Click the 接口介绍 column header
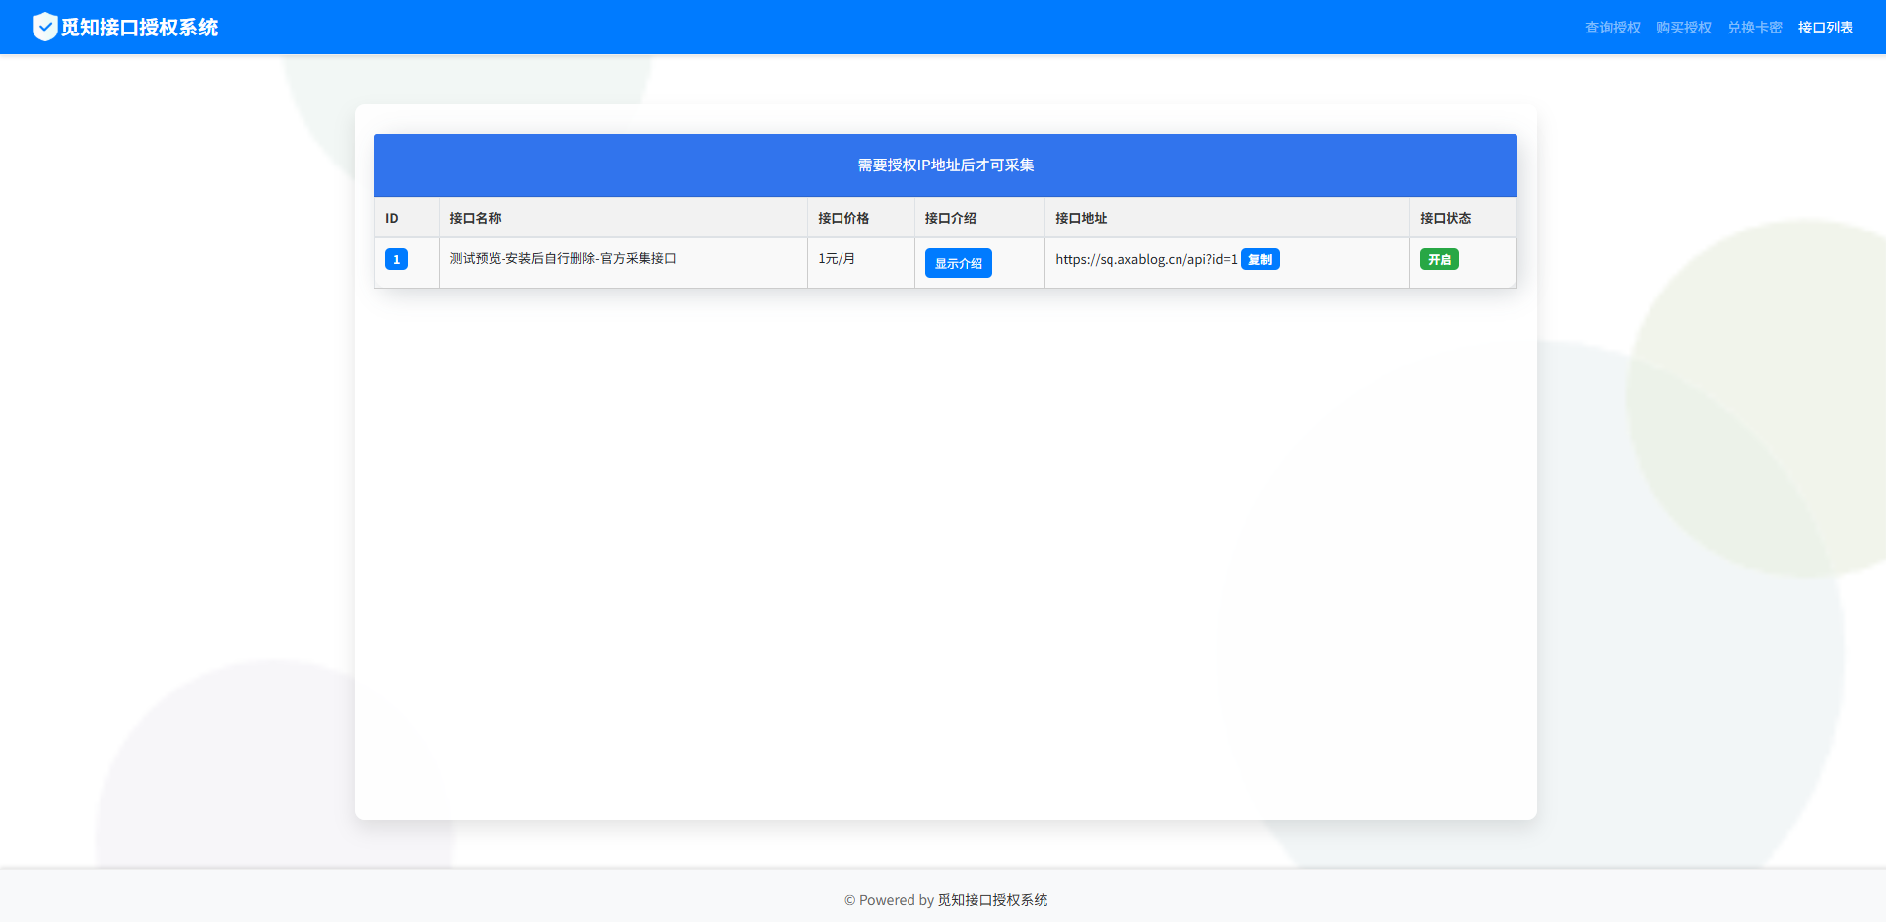Viewport: 1886px width, 922px height. [x=950, y=218]
